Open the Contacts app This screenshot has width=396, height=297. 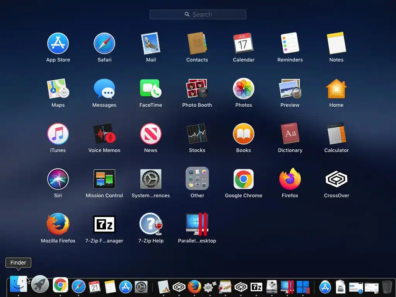[197, 43]
